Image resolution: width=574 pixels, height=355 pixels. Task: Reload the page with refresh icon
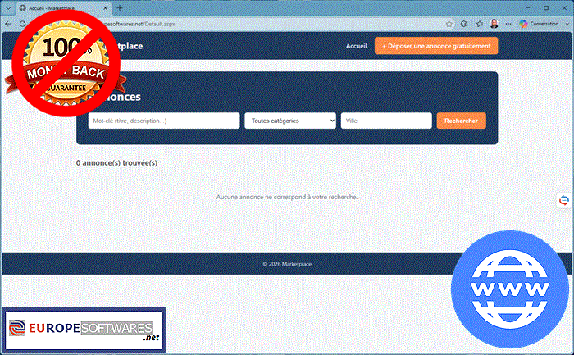(22, 24)
